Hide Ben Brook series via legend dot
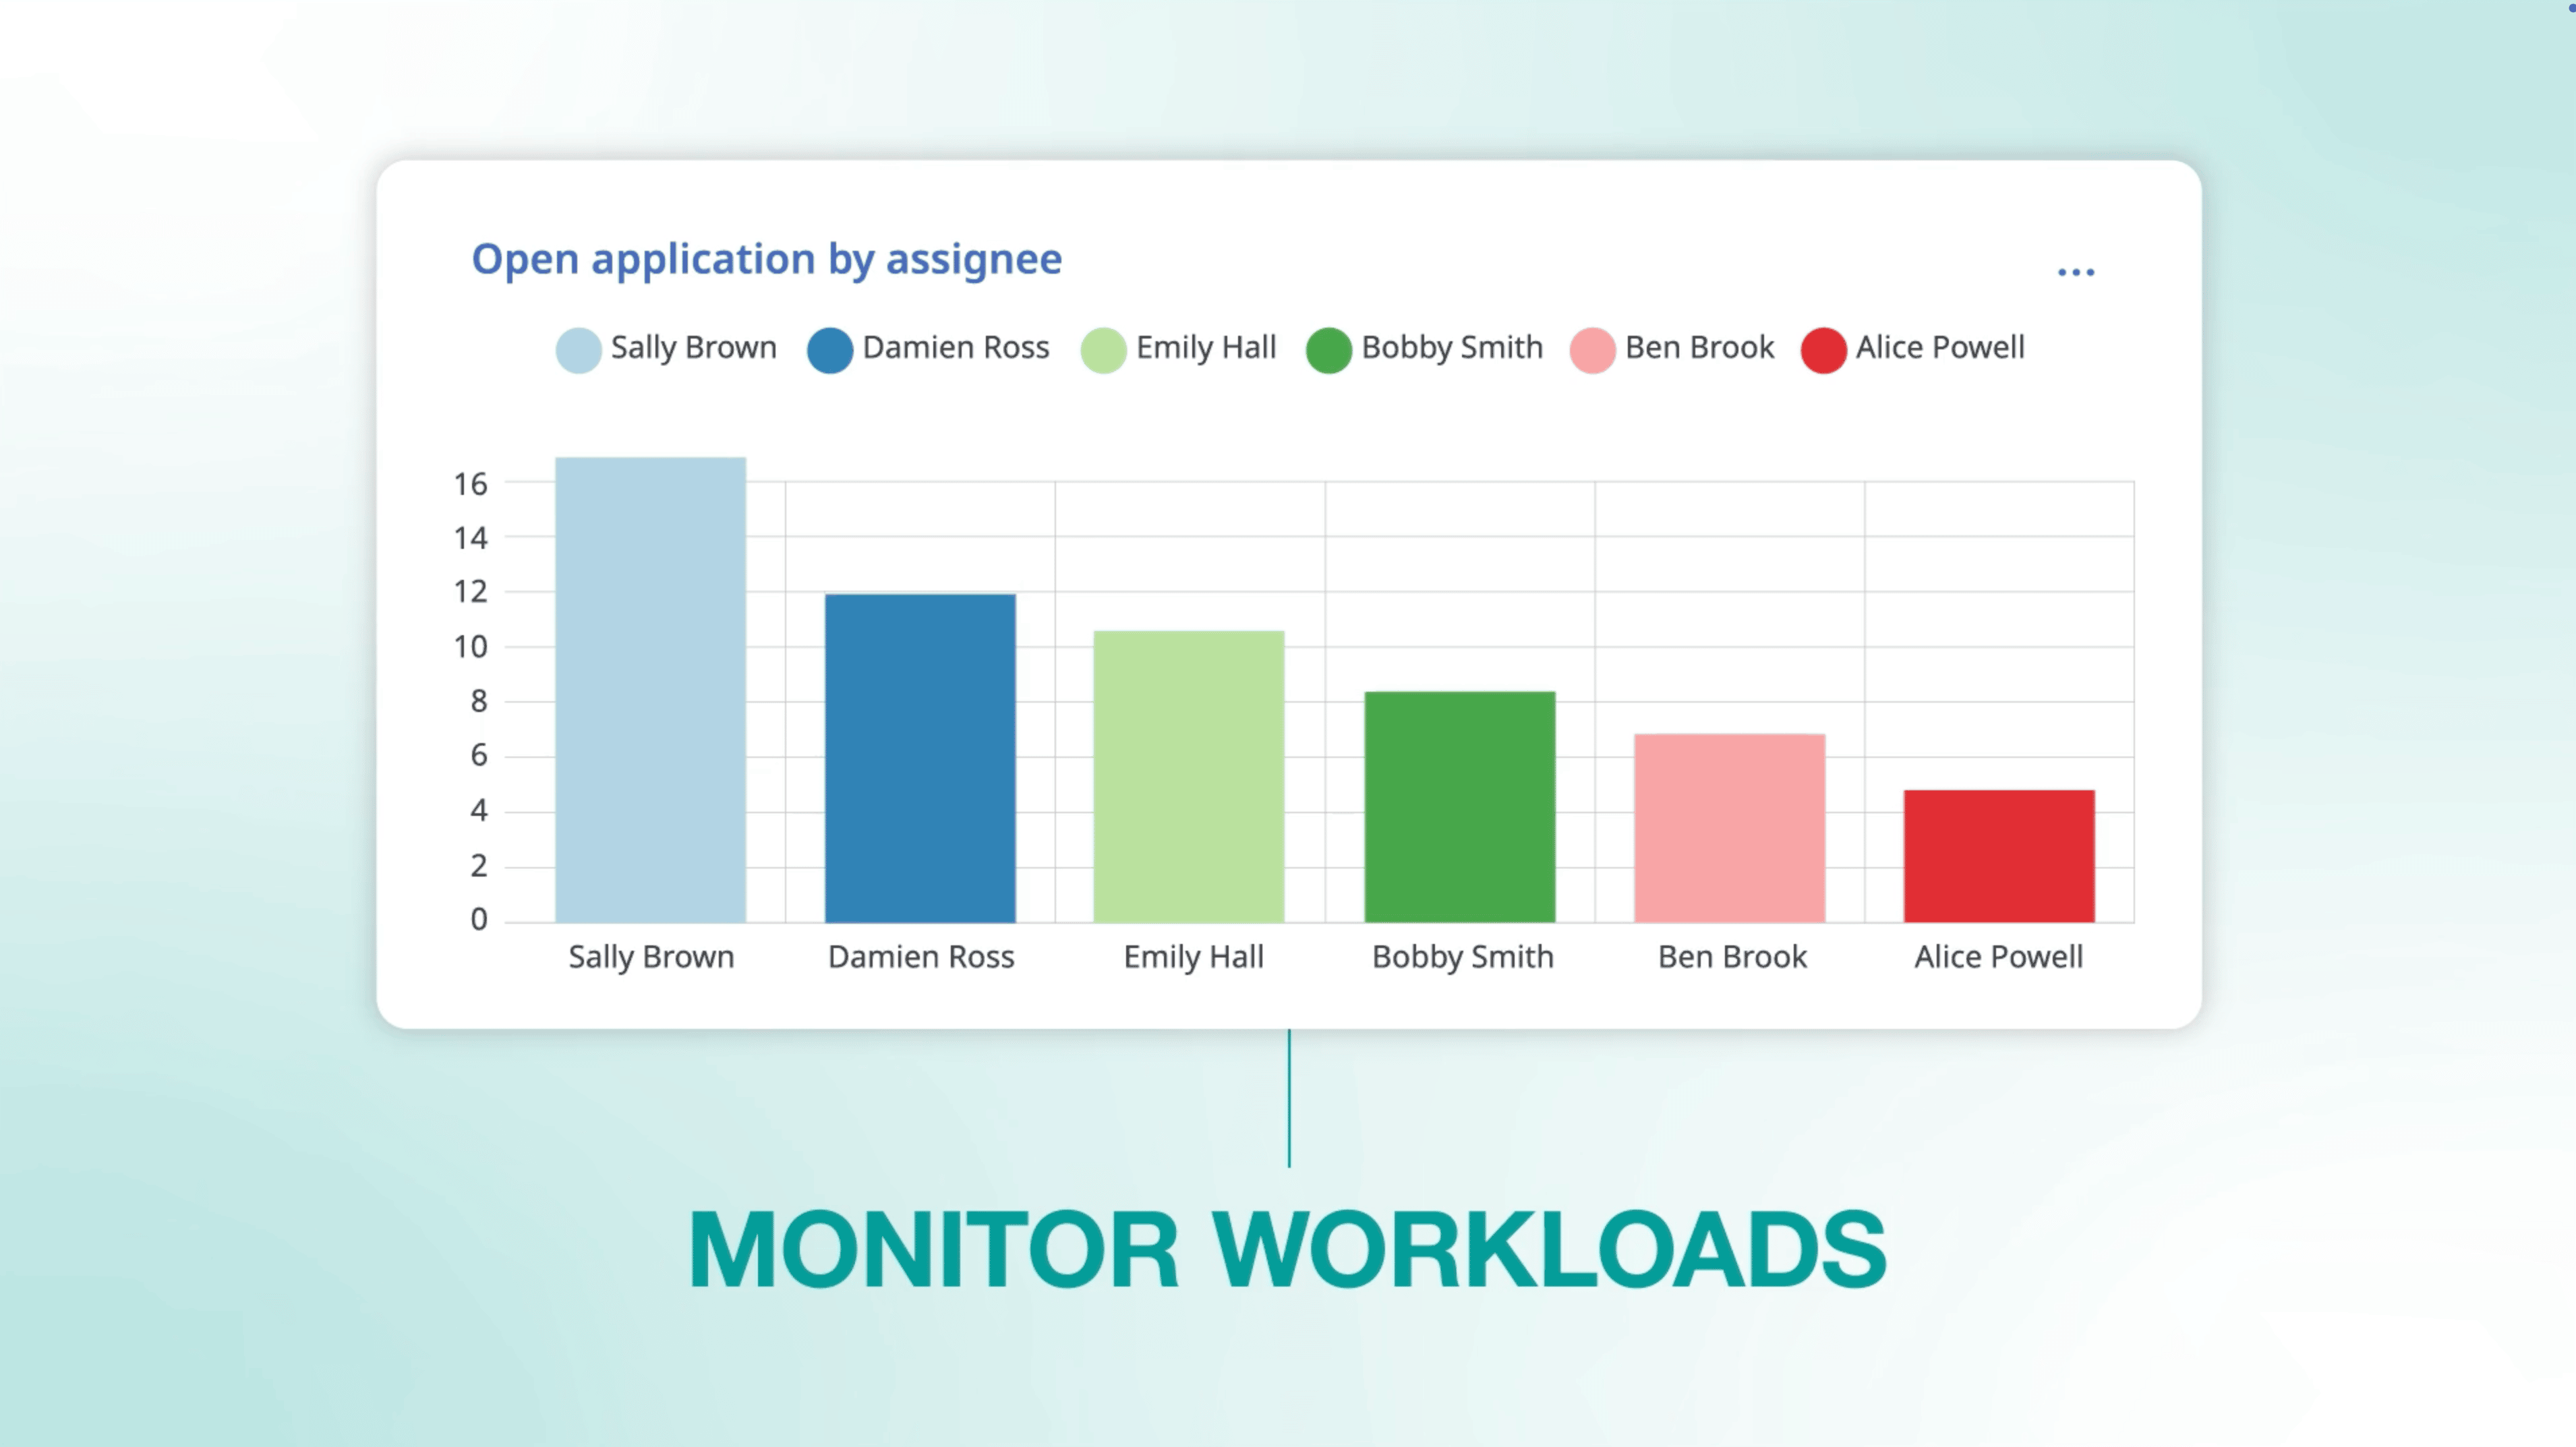2576x1447 pixels. tap(1592, 350)
